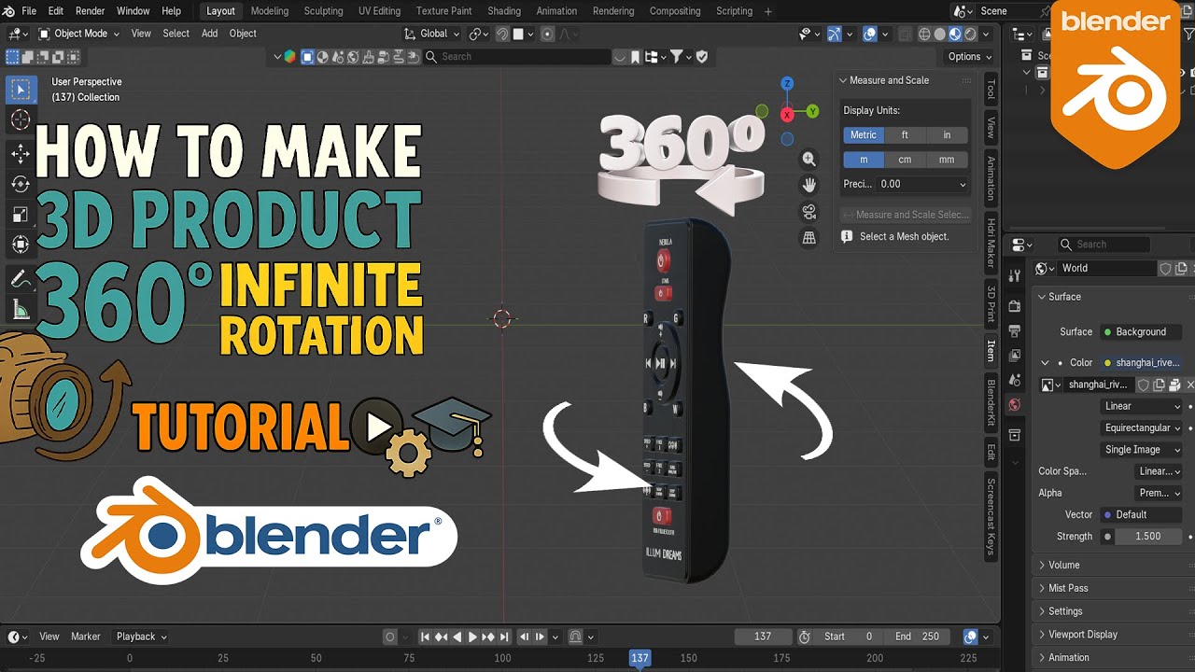
Task: Choose the Move tool
Action: point(20,153)
